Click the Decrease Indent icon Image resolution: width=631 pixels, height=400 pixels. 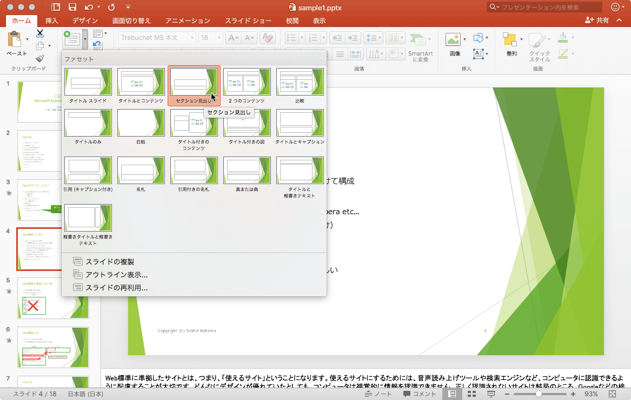(337, 38)
